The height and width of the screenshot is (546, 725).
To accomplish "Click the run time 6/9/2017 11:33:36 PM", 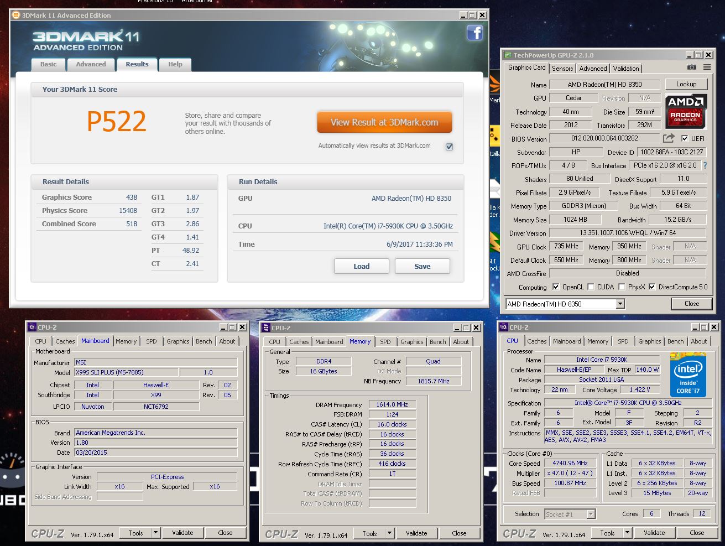I will click(x=419, y=244).
